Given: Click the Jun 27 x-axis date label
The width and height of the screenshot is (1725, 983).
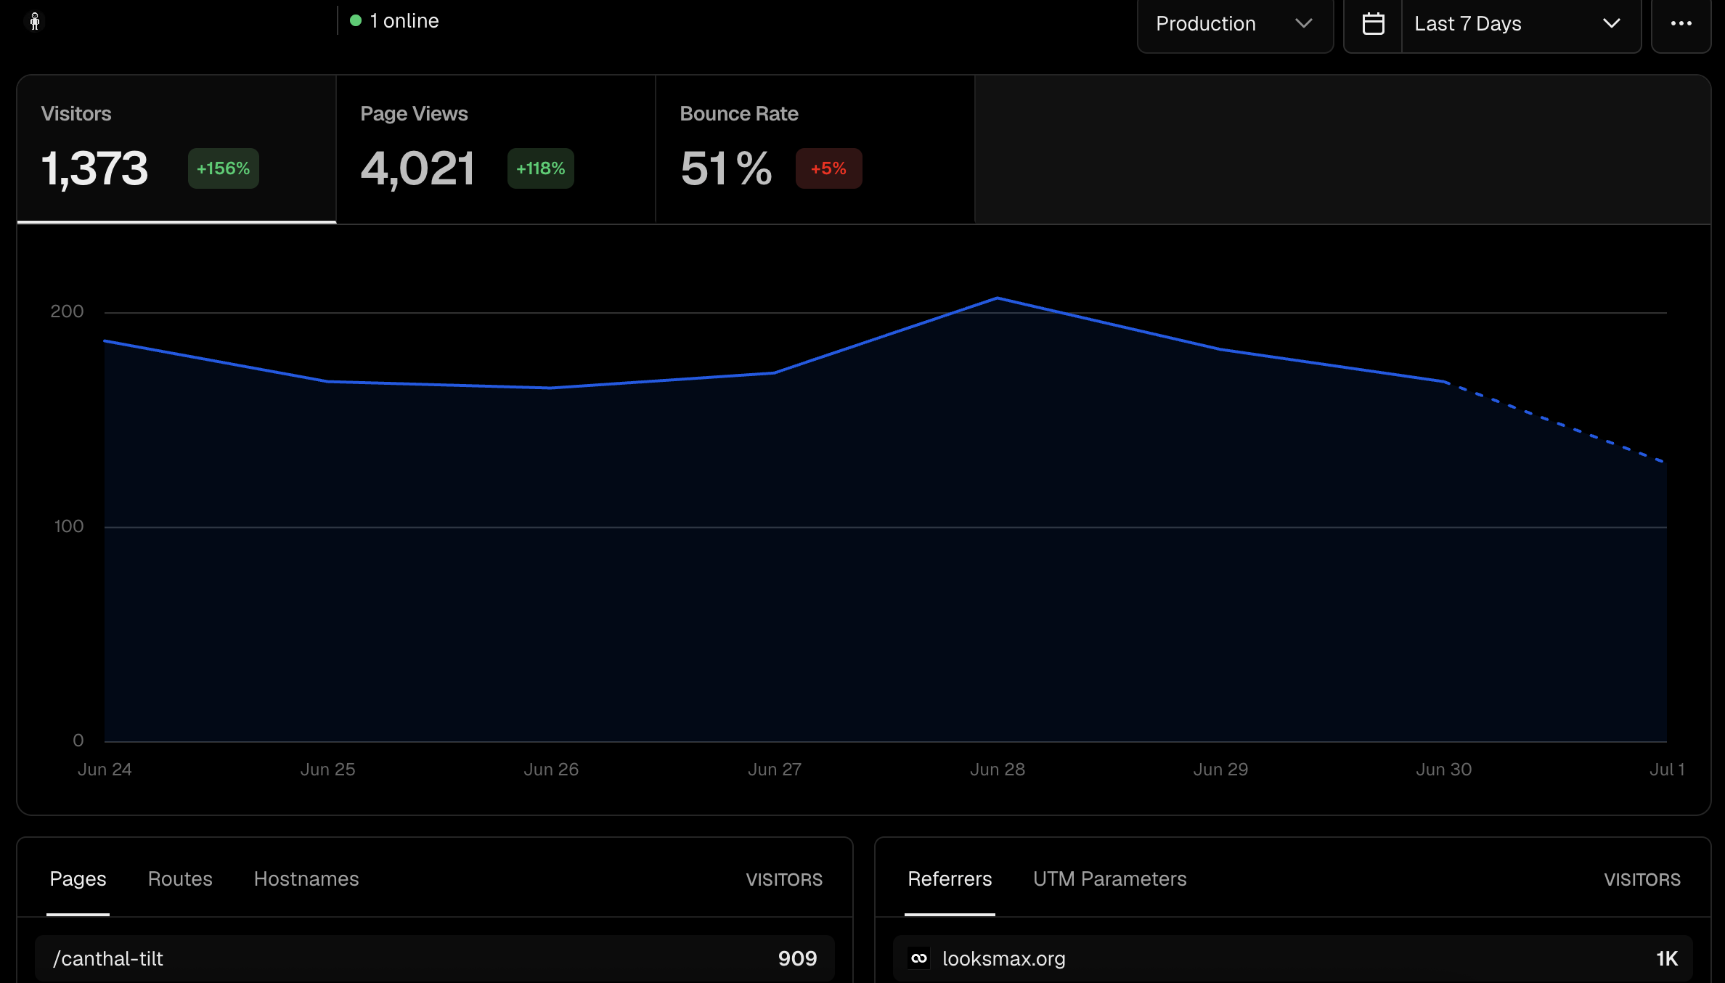Looking at the screenshot, I should point(775,770).
